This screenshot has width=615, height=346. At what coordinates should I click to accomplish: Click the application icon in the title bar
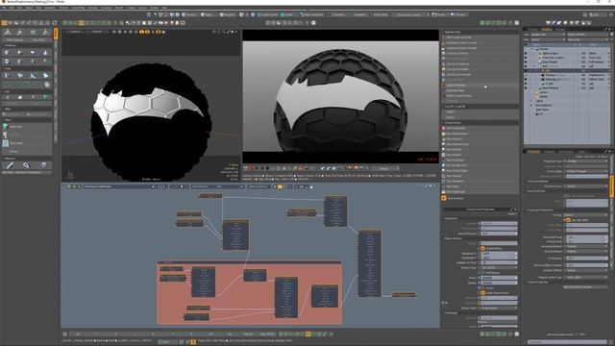pyautogui.click(x=4, y=2)
